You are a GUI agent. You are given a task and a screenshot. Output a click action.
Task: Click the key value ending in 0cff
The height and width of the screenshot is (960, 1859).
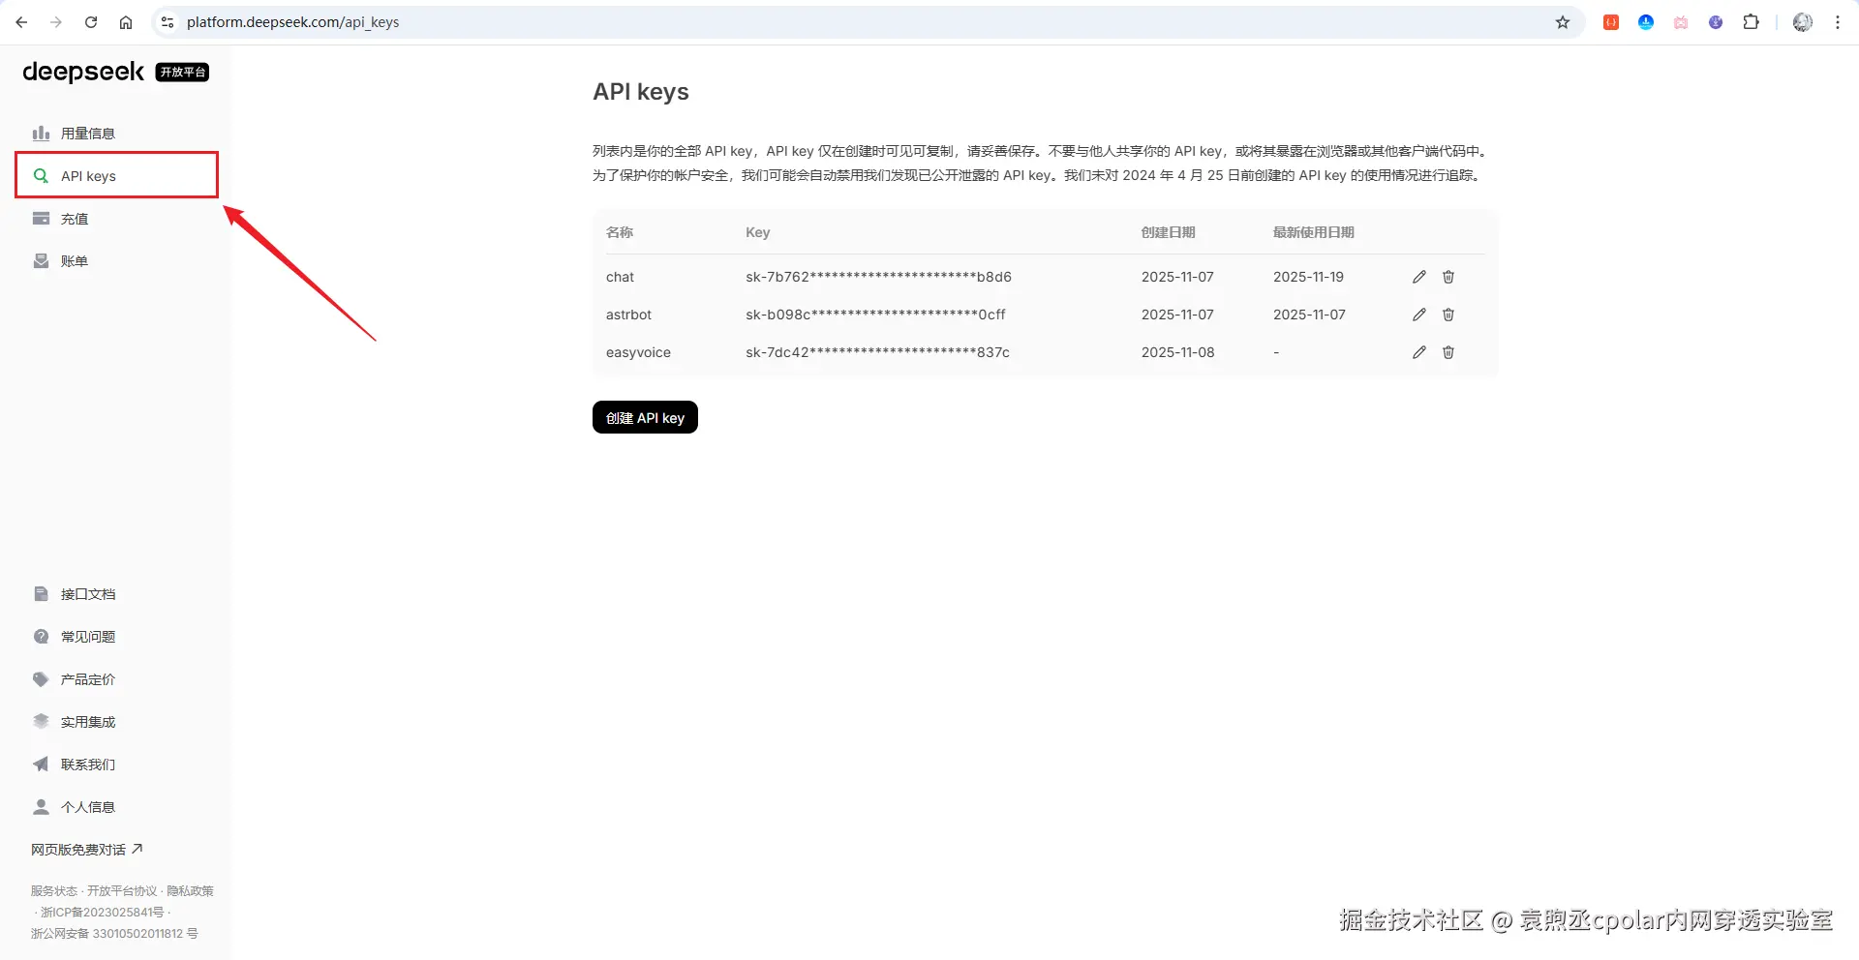(875, 315)
